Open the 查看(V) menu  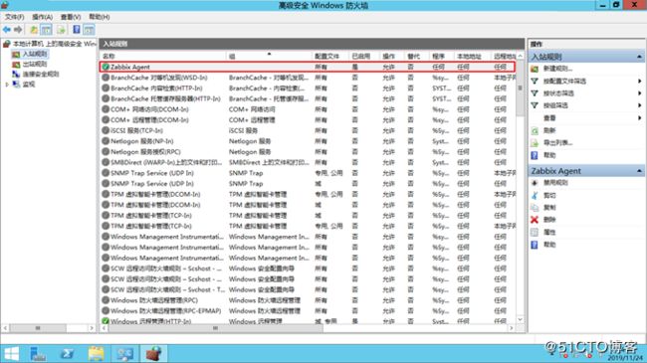coord(71,17)
